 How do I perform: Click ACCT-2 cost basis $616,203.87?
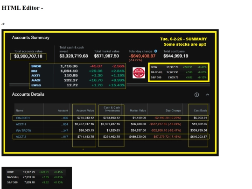click(x=199, y=137)
